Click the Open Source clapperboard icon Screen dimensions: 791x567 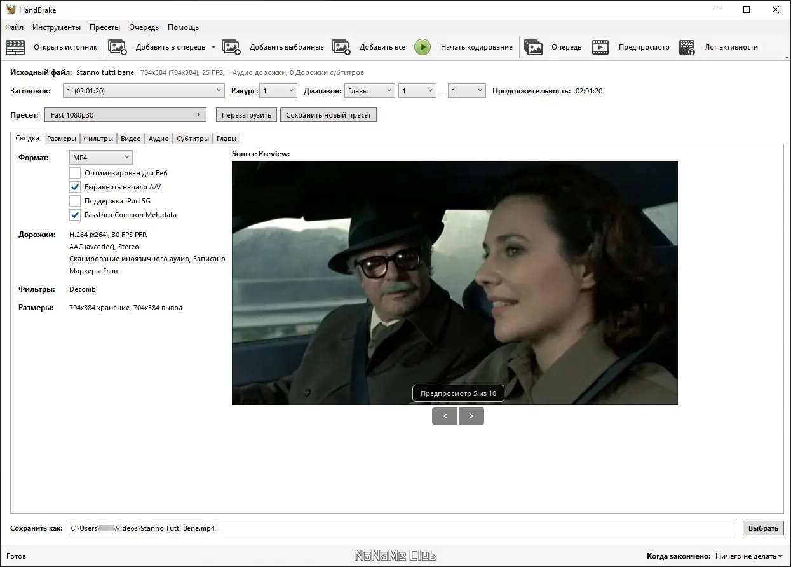point(15,47)
